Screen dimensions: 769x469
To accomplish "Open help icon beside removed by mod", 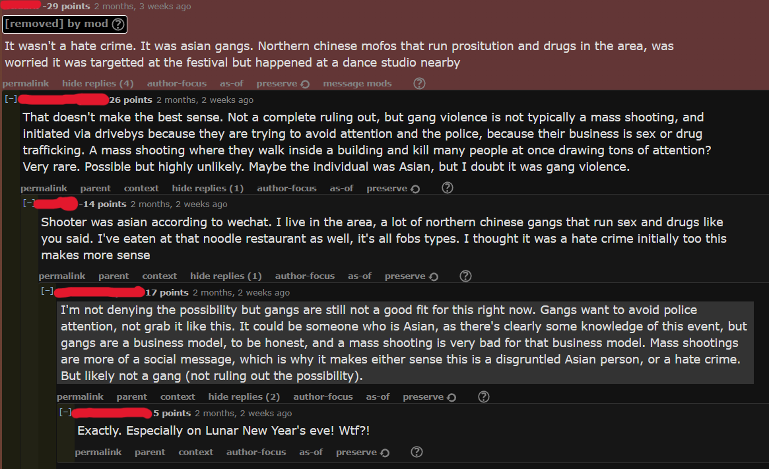I will (118, 24).
